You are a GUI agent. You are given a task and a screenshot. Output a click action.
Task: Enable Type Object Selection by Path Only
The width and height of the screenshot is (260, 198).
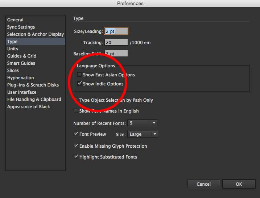pyautogui.click(x=76, y=100)
